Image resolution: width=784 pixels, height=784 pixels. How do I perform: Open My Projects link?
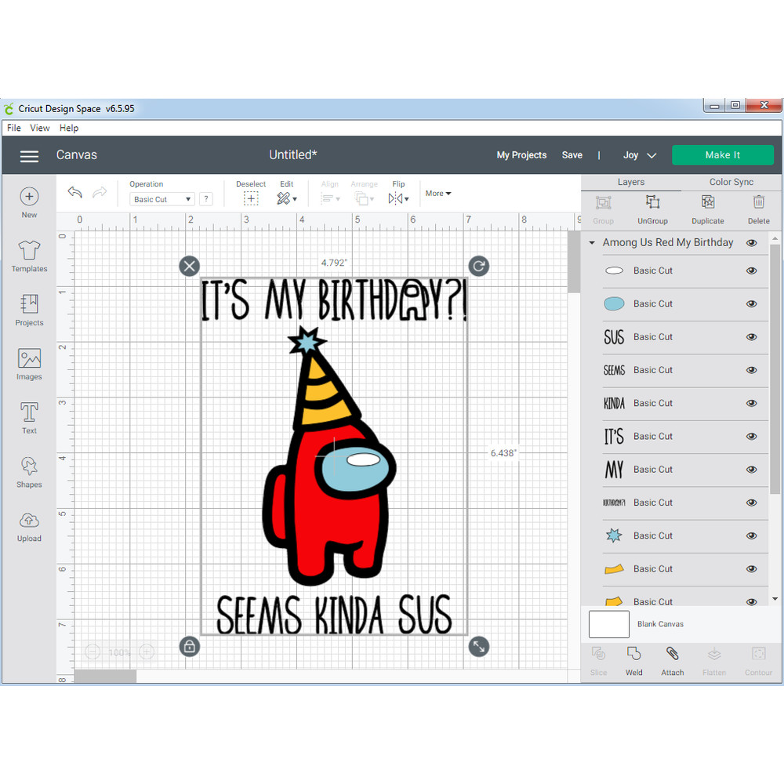click(x=521, y=155)
